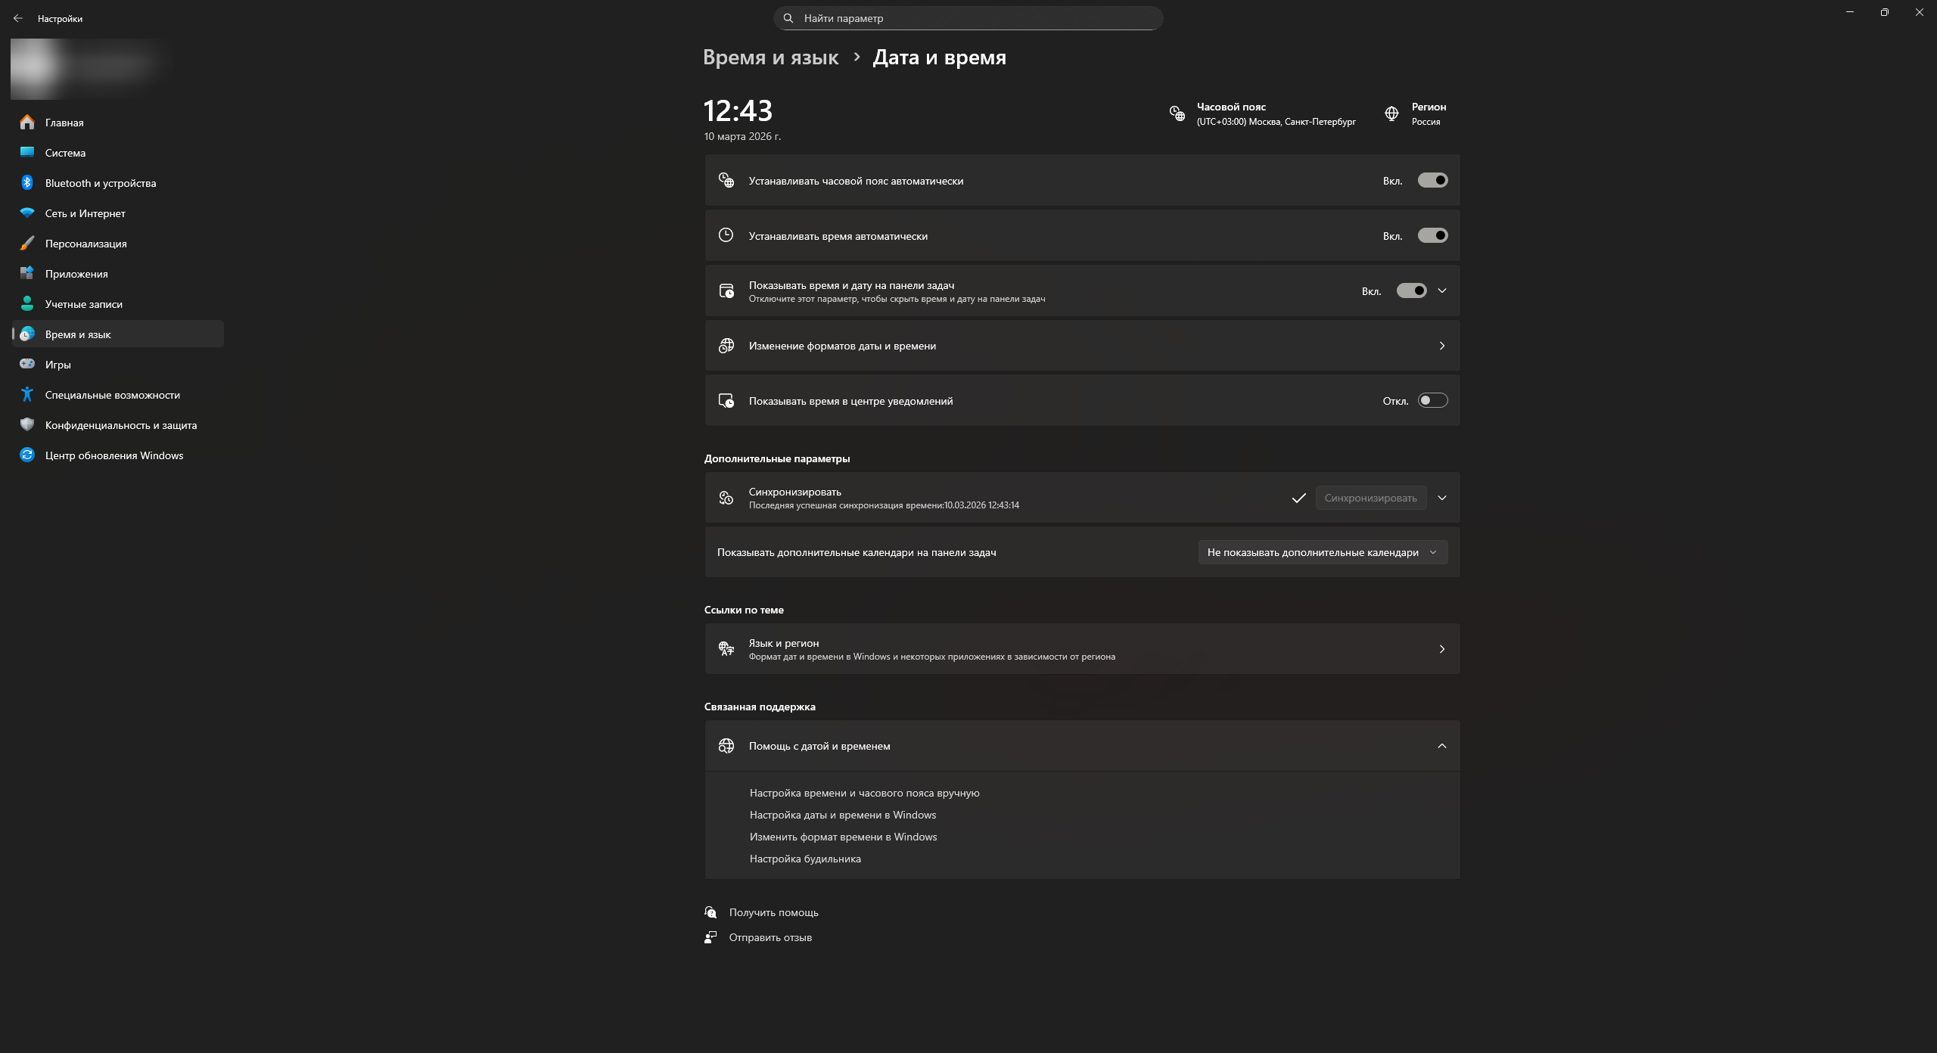Click the Wi-Fi network icon in sidebar

[x=27, y=213]
